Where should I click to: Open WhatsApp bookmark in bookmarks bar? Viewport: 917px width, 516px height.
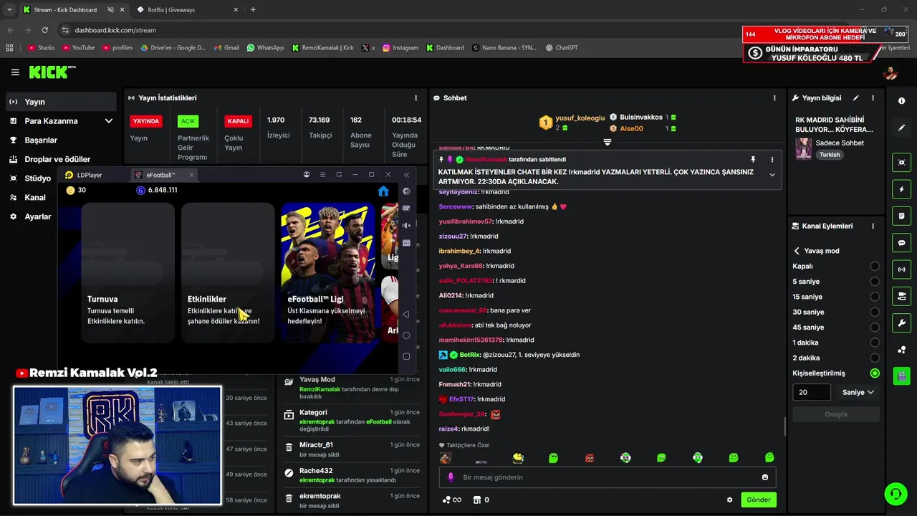click(265, 48)
